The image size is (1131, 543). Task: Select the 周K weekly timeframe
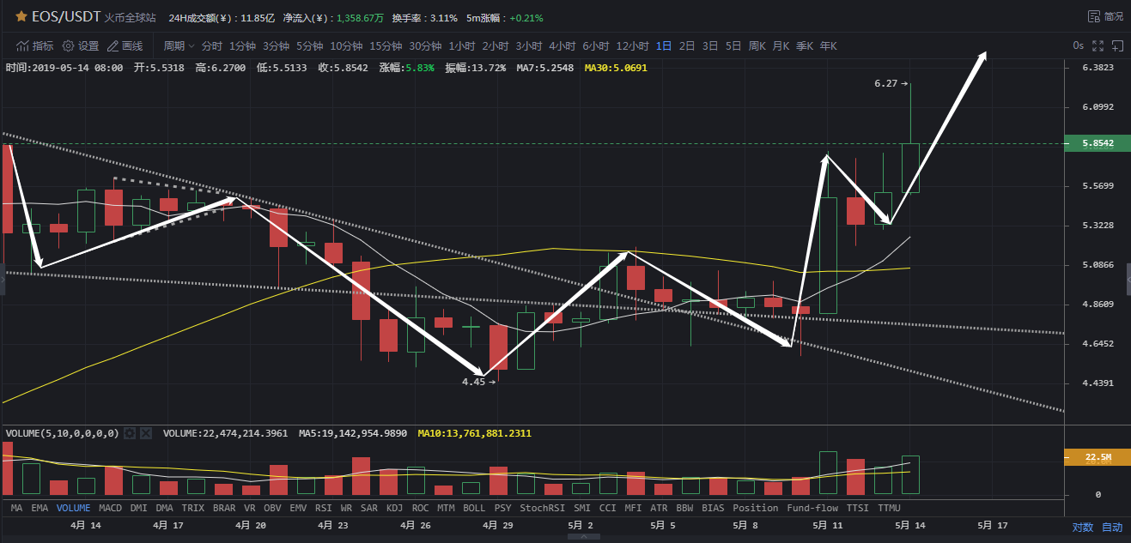click(757, 45)
